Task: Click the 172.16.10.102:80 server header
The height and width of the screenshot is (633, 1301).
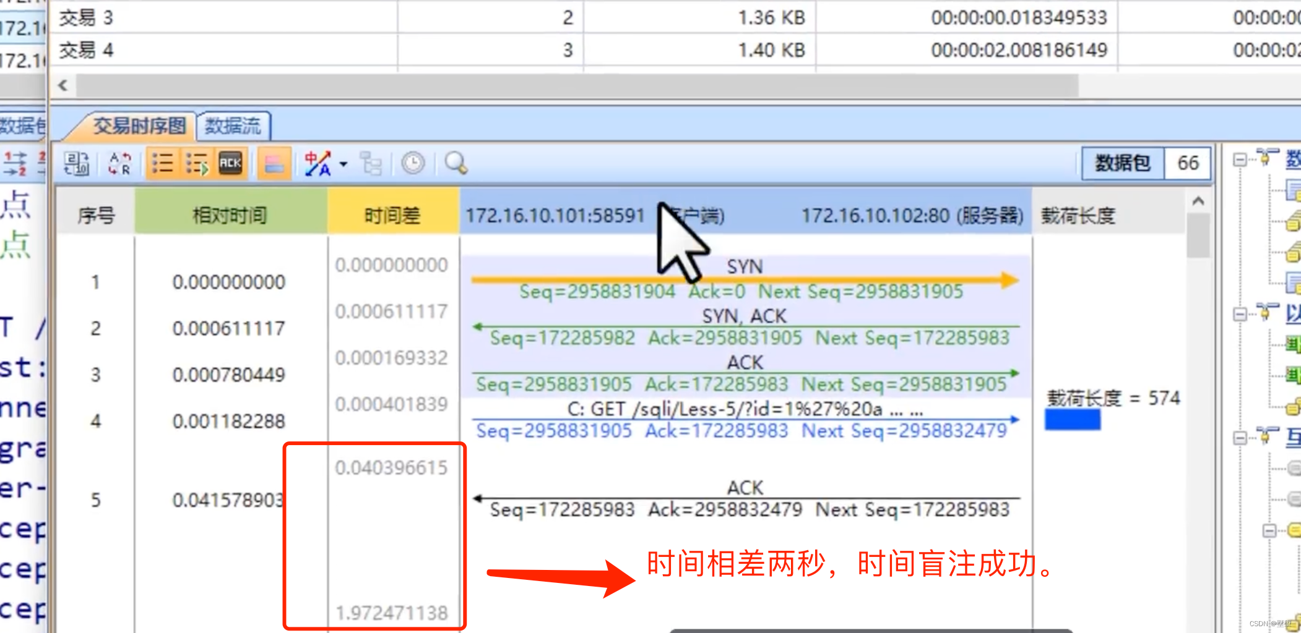Action: pyautogui.click(x=912, y=216)
